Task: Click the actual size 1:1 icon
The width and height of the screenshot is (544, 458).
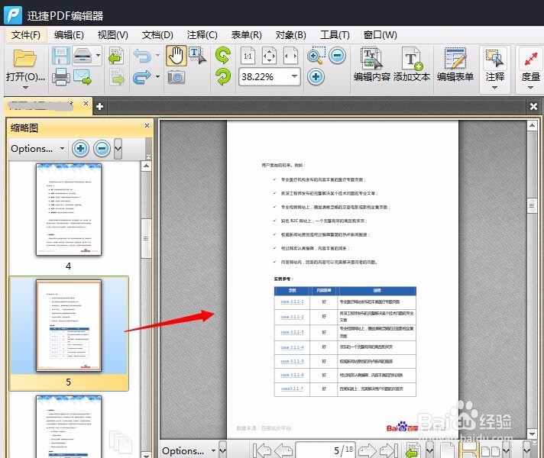Action: (x=248, y=56)
